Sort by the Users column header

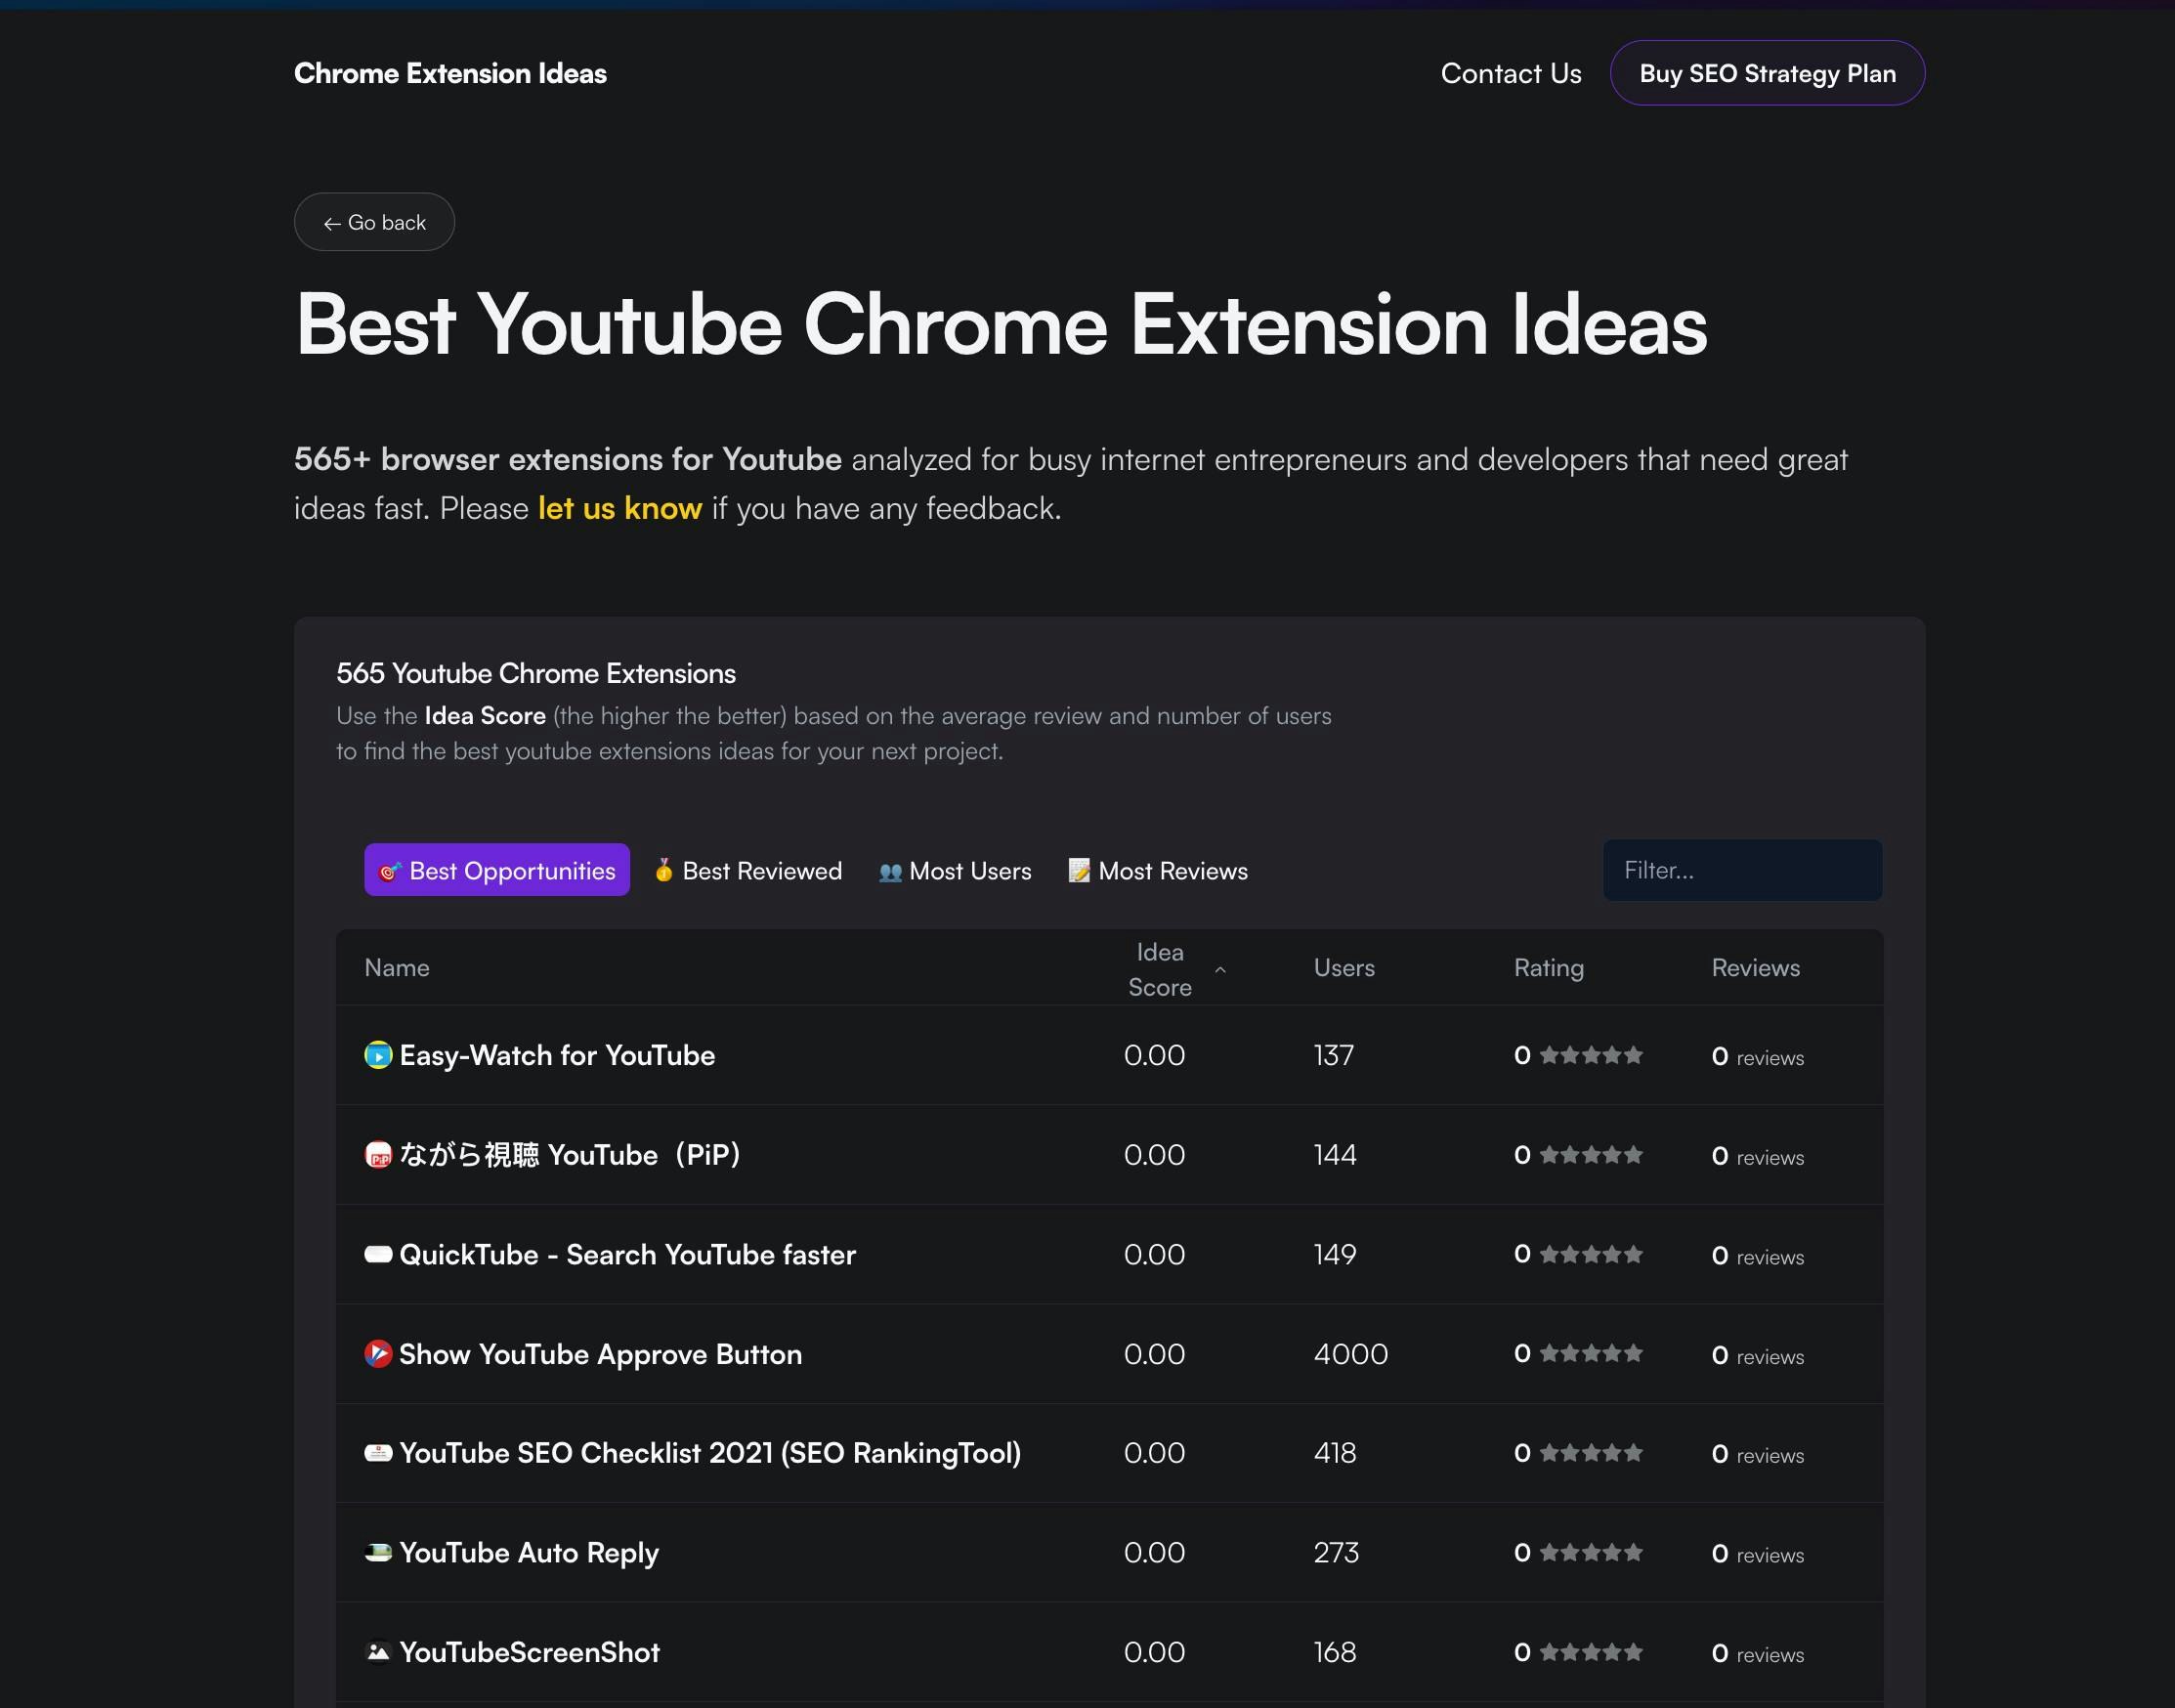[1344, 968]
